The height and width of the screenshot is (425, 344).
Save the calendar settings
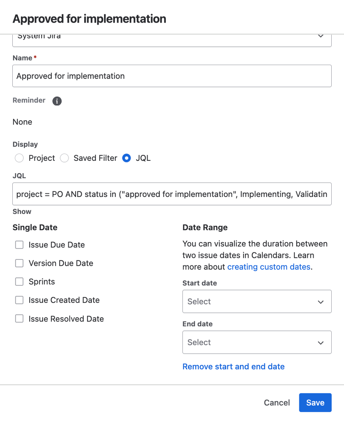315,402
